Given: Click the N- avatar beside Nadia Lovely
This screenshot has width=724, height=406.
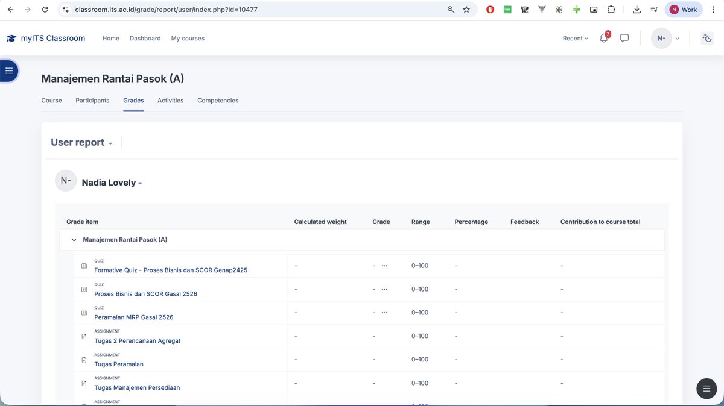Looking at the screenshot, I should [66, 181].
